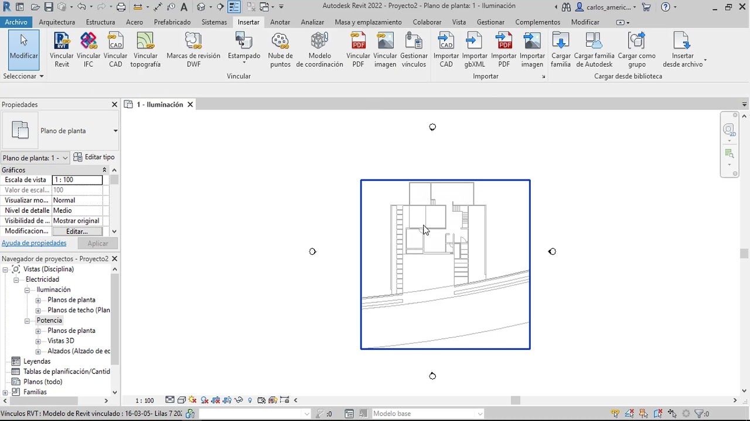Click the Vincular imagen icon

385,42
